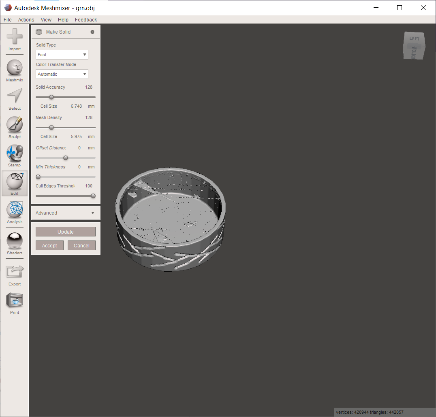The width and height of the screenshot is (436, 417).
Task: Click the Solid Accuracy slider handle
Action: click(51, 97)
